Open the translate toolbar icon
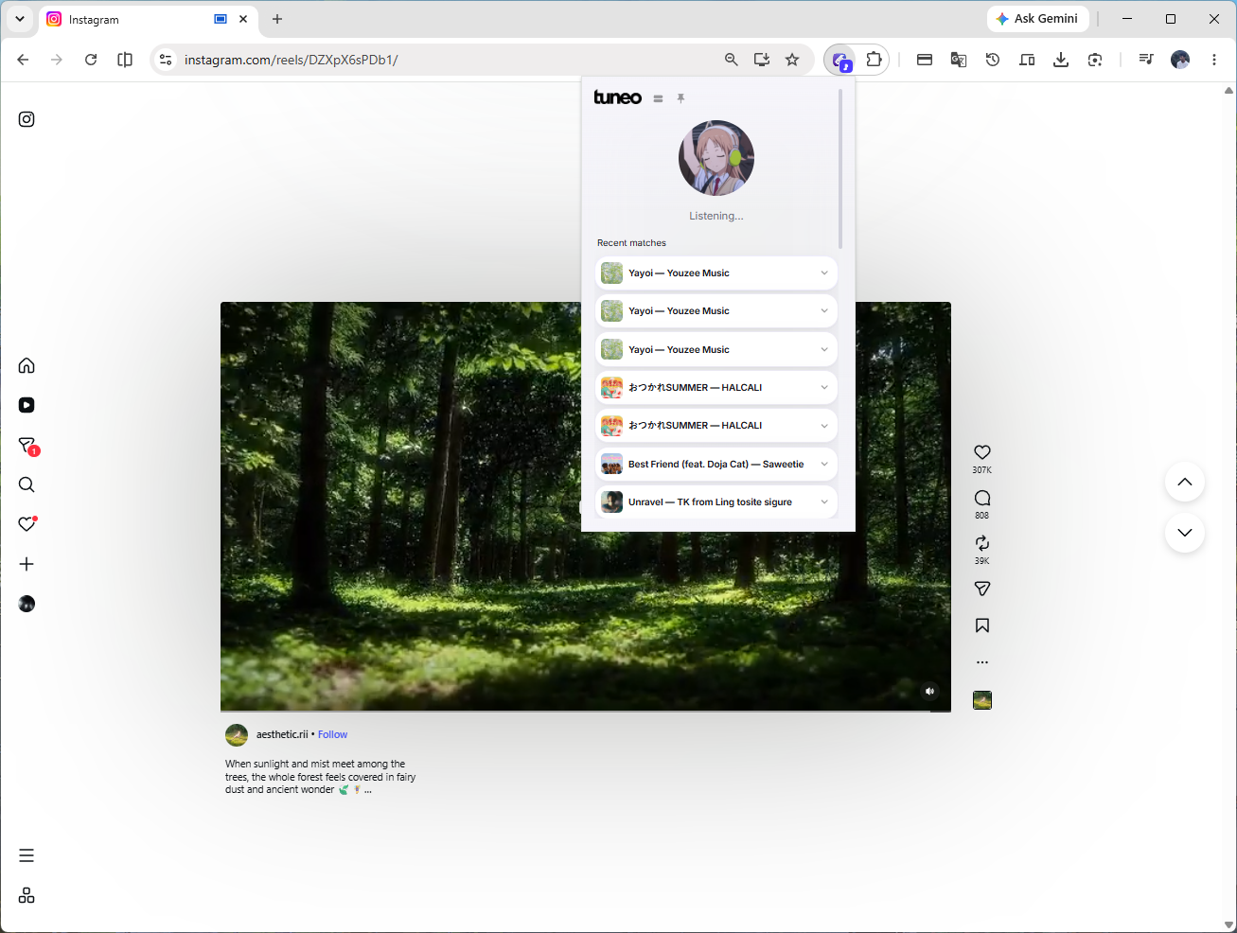The height and width of the screenshot is (933, 1237). [959, 60]
